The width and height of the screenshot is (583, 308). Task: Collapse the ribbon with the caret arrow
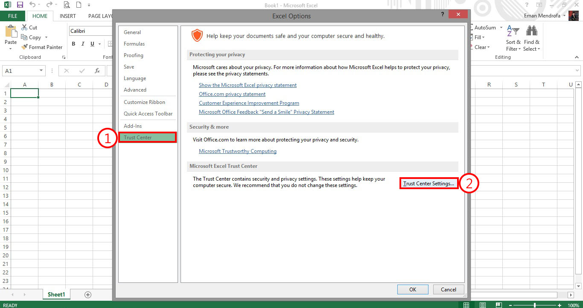click(577, 58)
